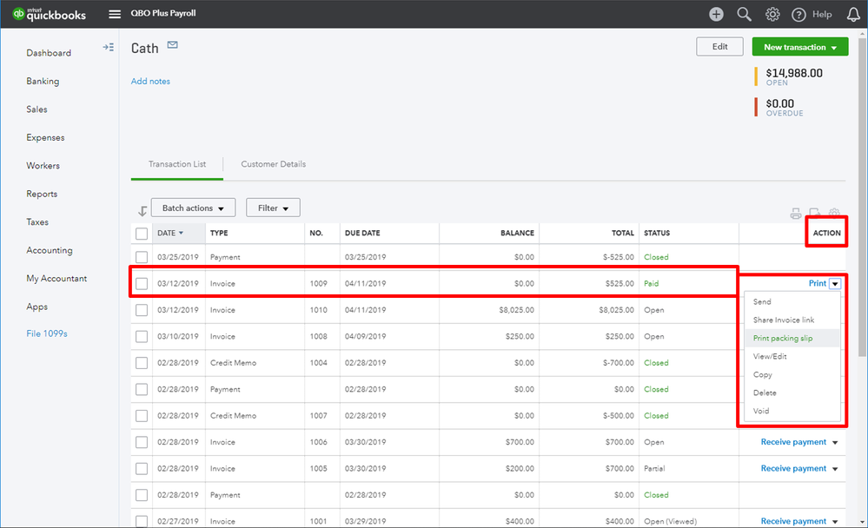This screenshot has width=868, height=528.
Task: Click the orange Open balance bar
Action: [757, 76]
